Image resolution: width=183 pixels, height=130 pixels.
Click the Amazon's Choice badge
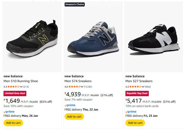pyautogui.click(x=75, y=4)
